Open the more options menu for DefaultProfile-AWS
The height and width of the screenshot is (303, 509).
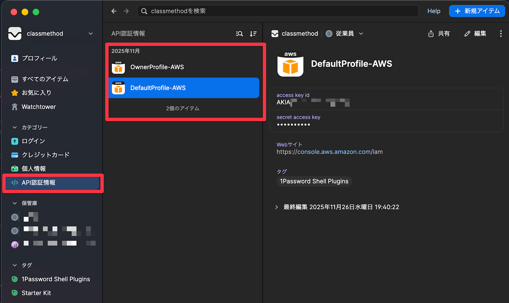click(501, 33)
